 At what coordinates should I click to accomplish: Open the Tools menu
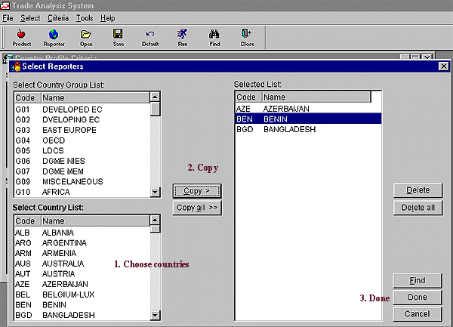pyautogui.click(x=85, y=17)
